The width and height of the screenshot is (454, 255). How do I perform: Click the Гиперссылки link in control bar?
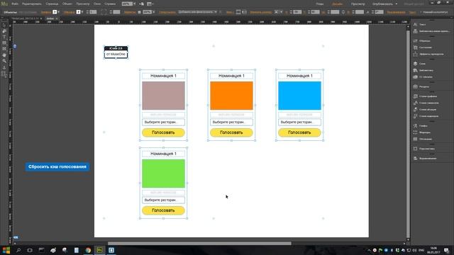[x=167, y=12]
